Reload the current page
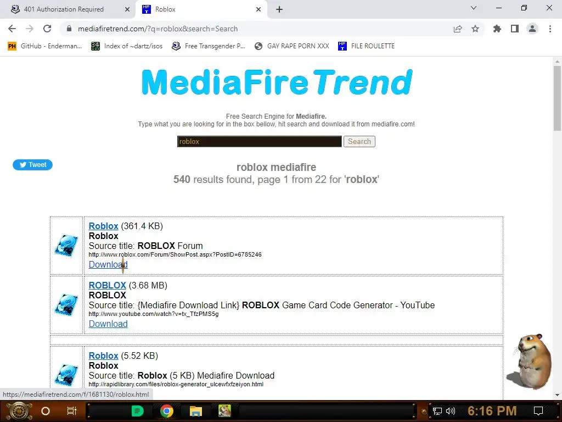 pos(47,29)
